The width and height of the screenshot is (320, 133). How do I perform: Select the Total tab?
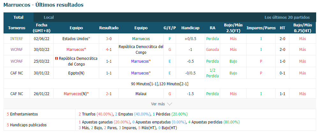[19, 17]
